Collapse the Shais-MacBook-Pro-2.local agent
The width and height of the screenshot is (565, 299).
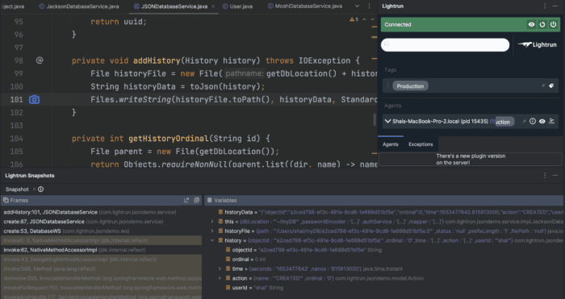[387, 121]
